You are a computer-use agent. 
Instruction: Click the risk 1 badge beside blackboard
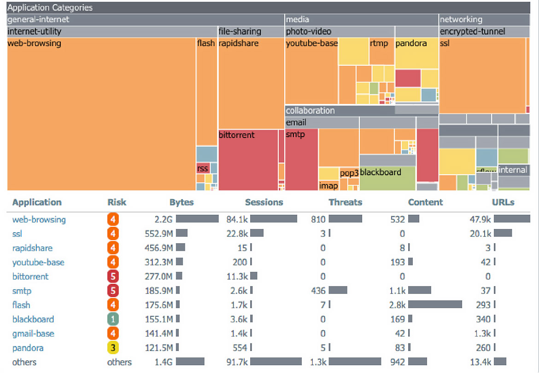pos(113,319)
